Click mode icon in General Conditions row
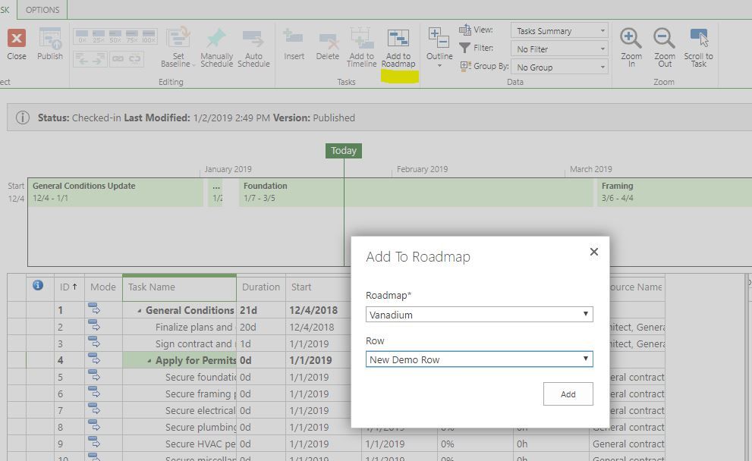 coord(94,309)
